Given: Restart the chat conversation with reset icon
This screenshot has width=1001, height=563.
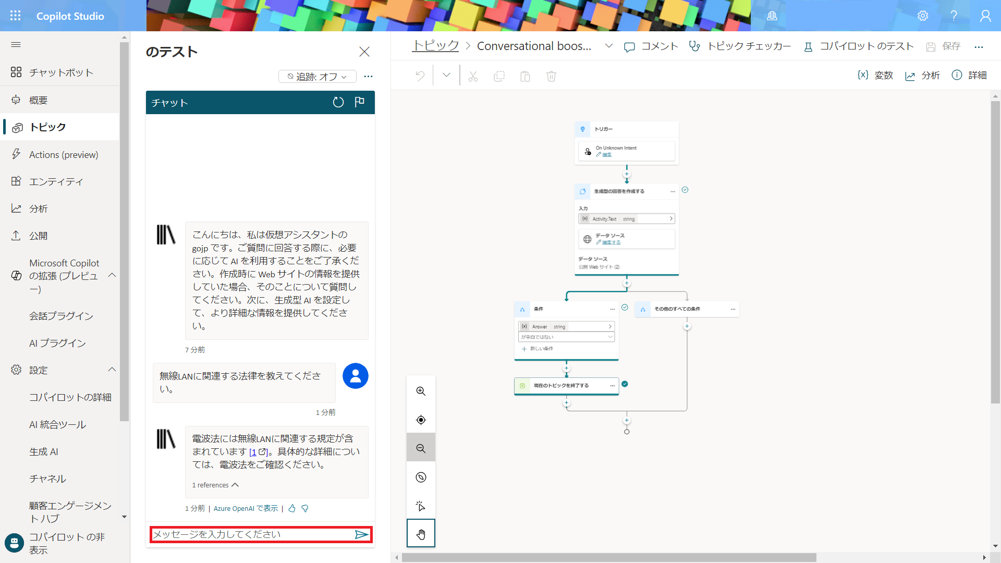Looking at the screenshot, I should click(x=338, y=102).
